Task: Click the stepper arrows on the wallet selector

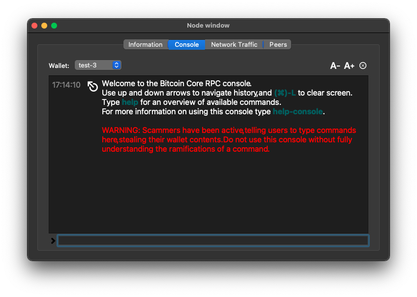Action: click(117, 65)
